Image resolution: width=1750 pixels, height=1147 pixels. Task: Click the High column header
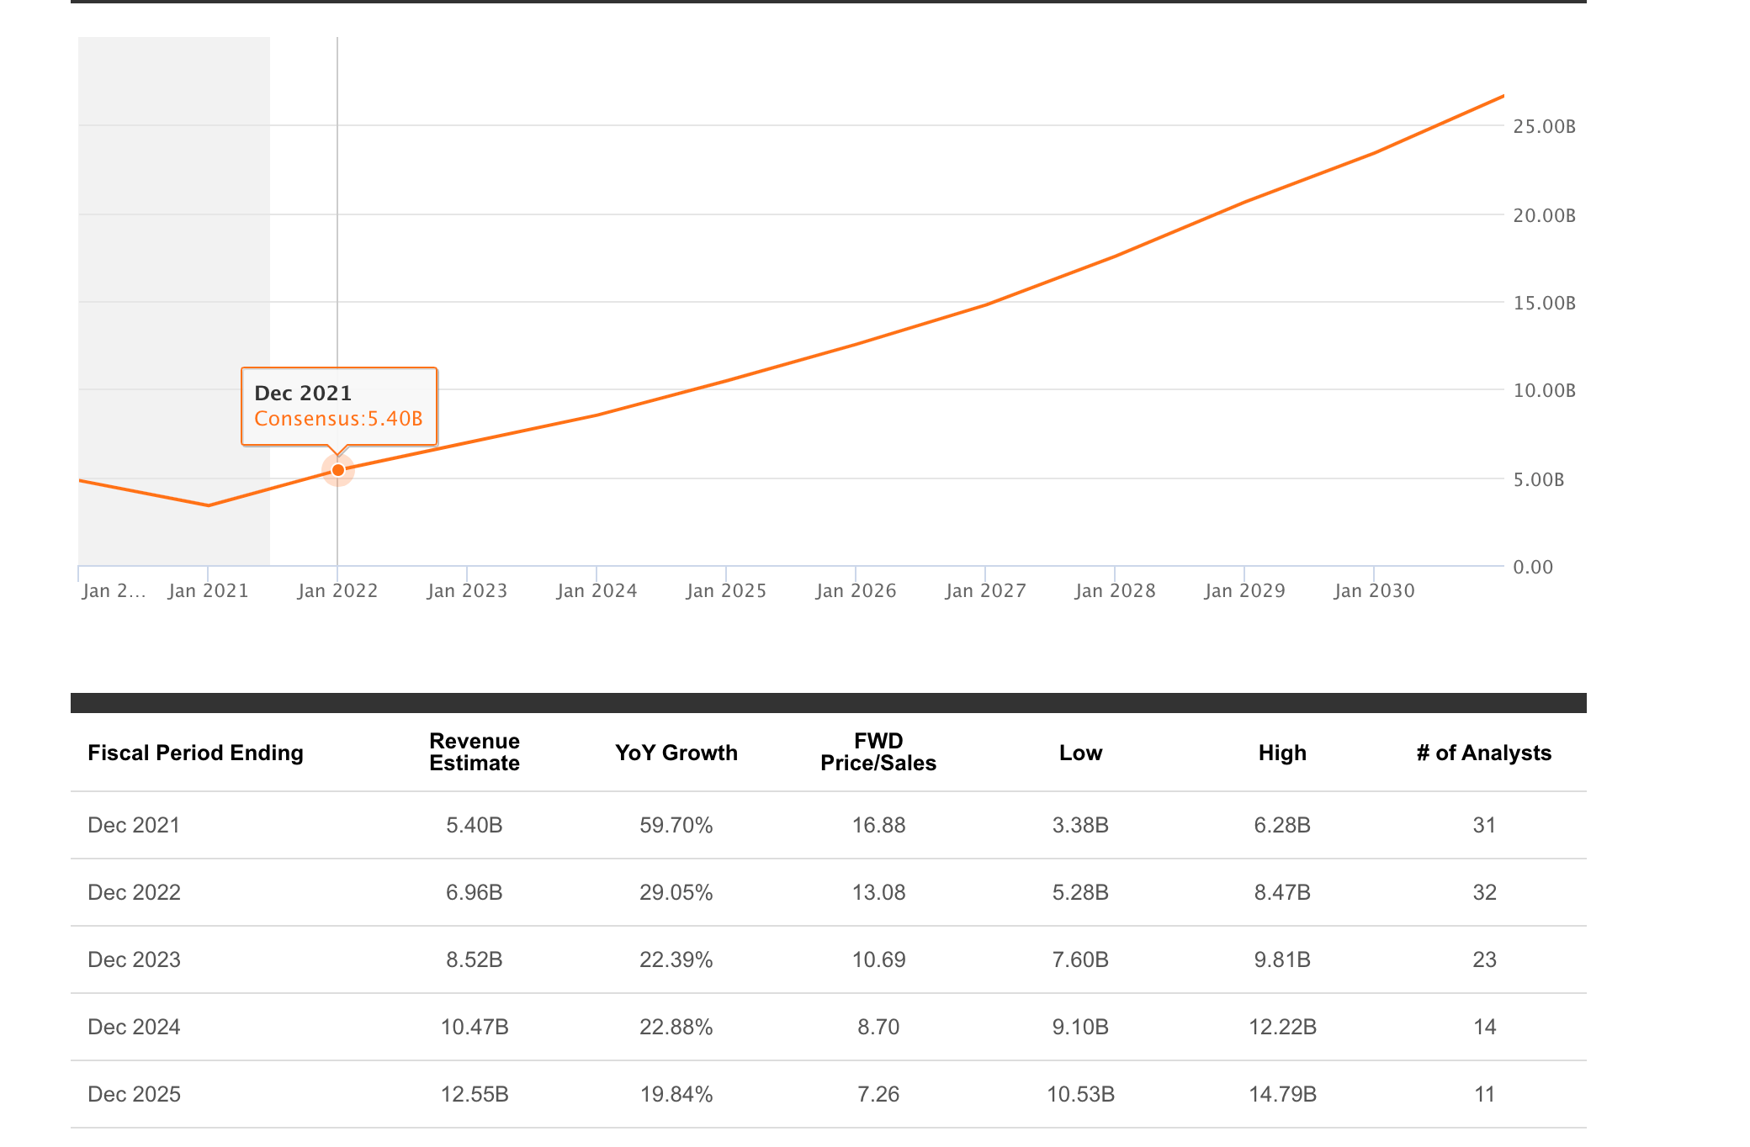pos(1282,753)
